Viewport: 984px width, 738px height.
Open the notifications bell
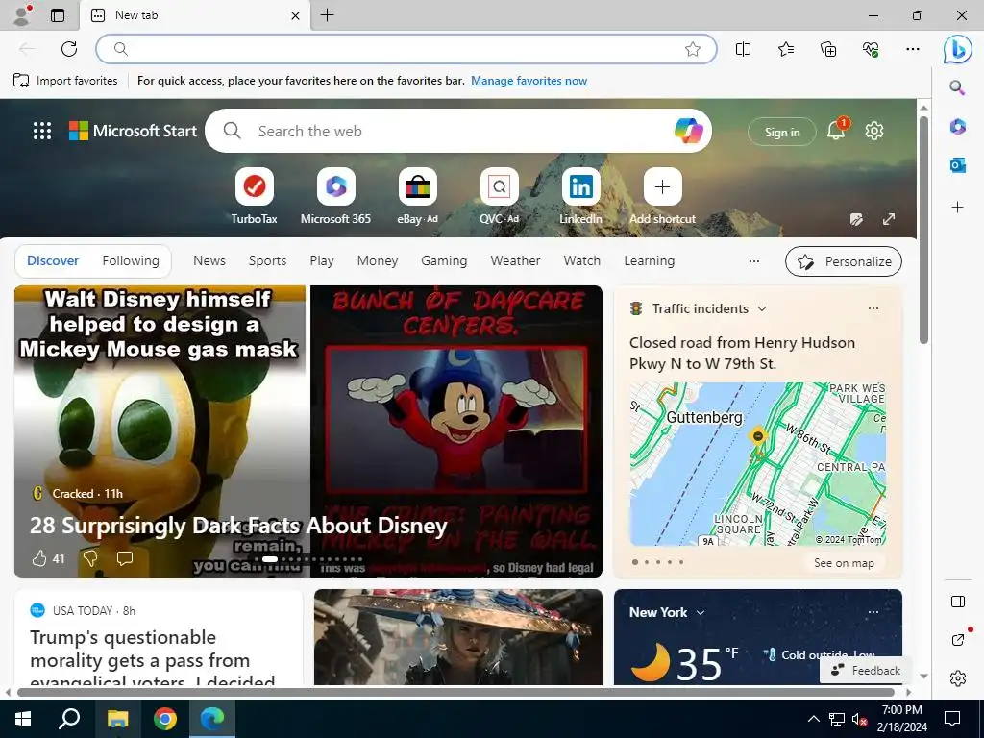pyautogui.click(x=836, y=131)
